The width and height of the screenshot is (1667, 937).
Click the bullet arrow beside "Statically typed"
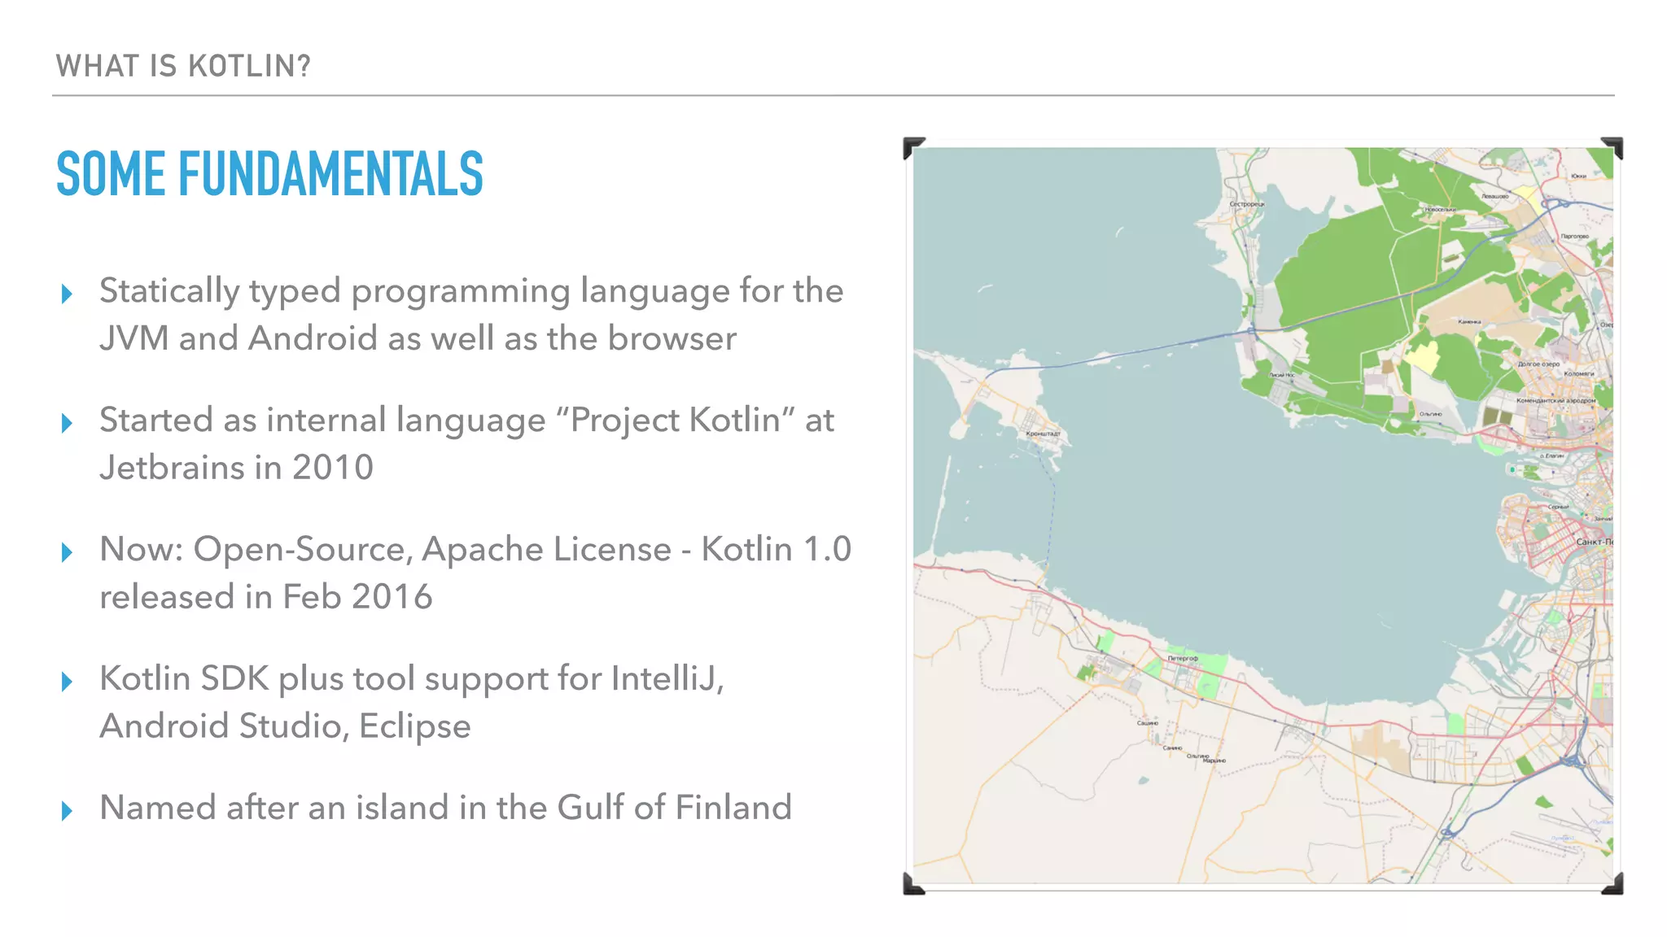point(68,294)
